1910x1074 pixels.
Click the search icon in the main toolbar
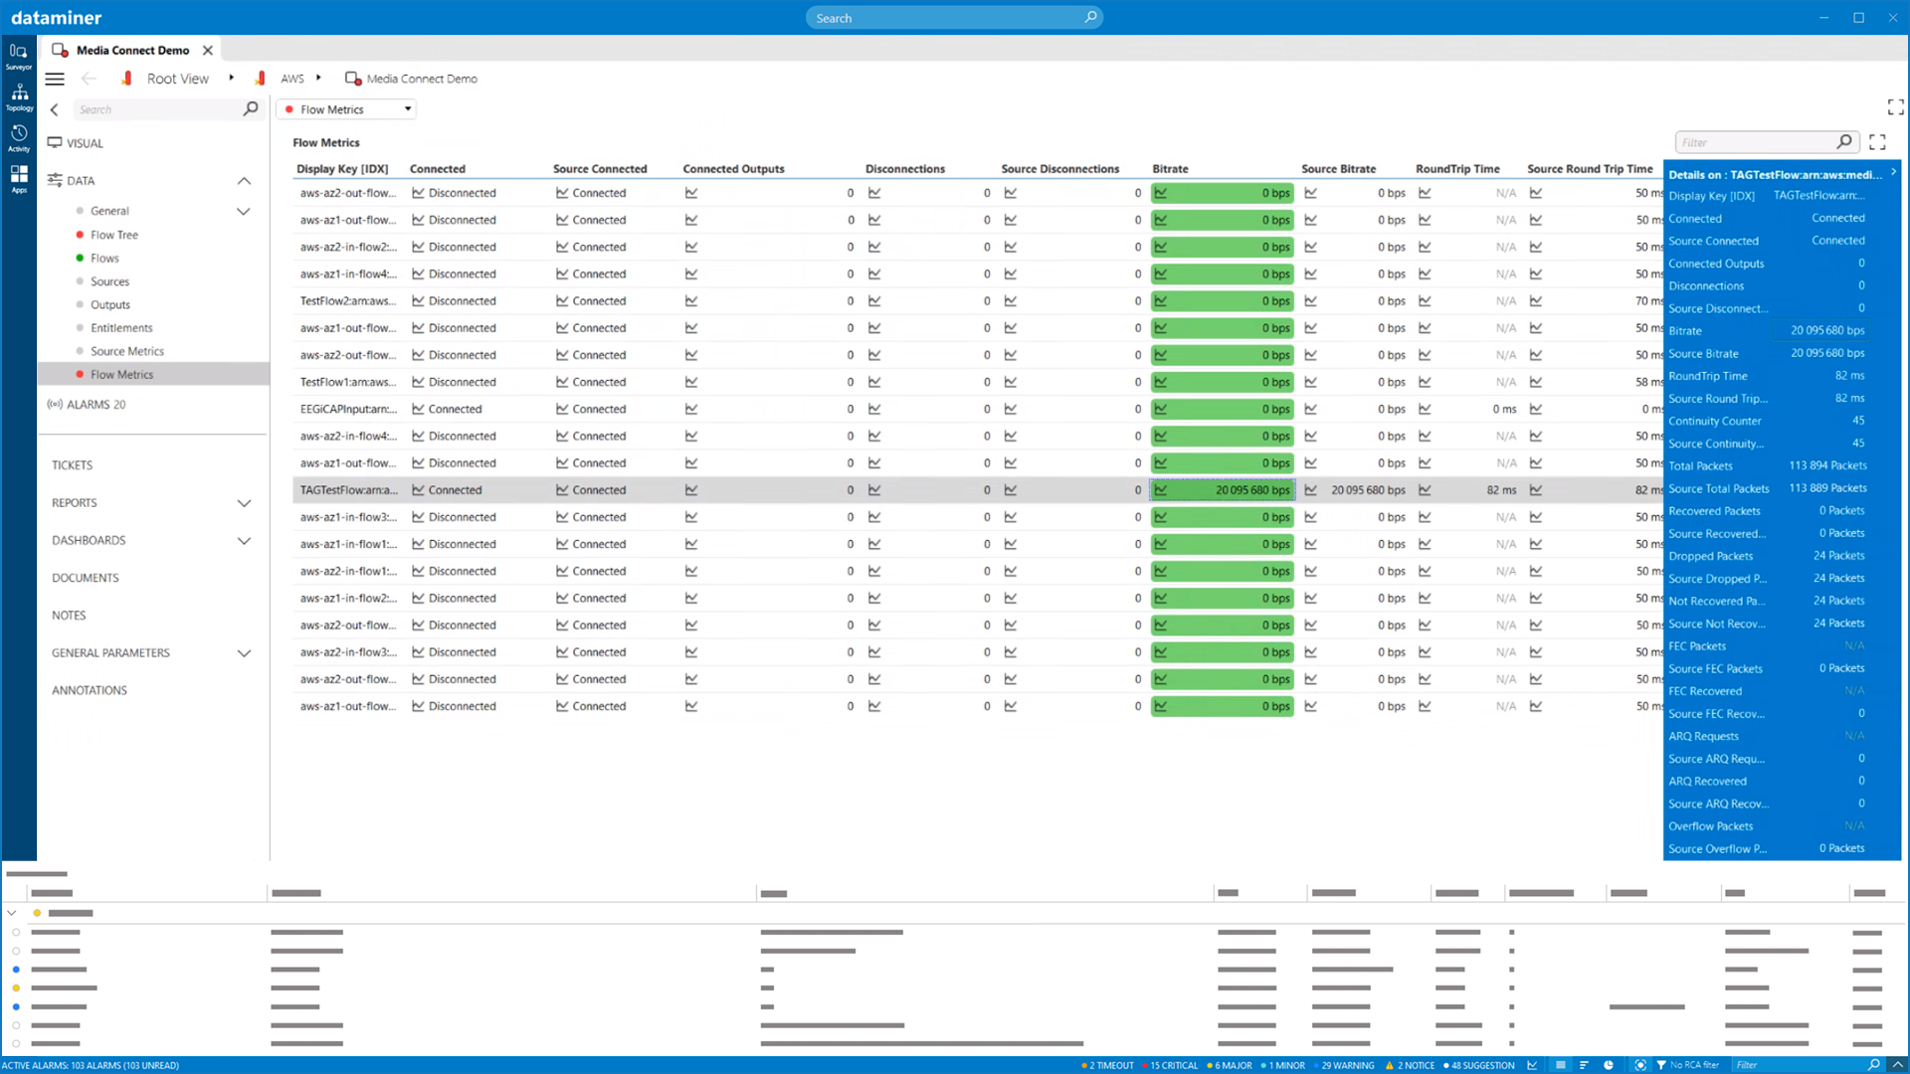pyautogui.click(x=1090, y=17)
